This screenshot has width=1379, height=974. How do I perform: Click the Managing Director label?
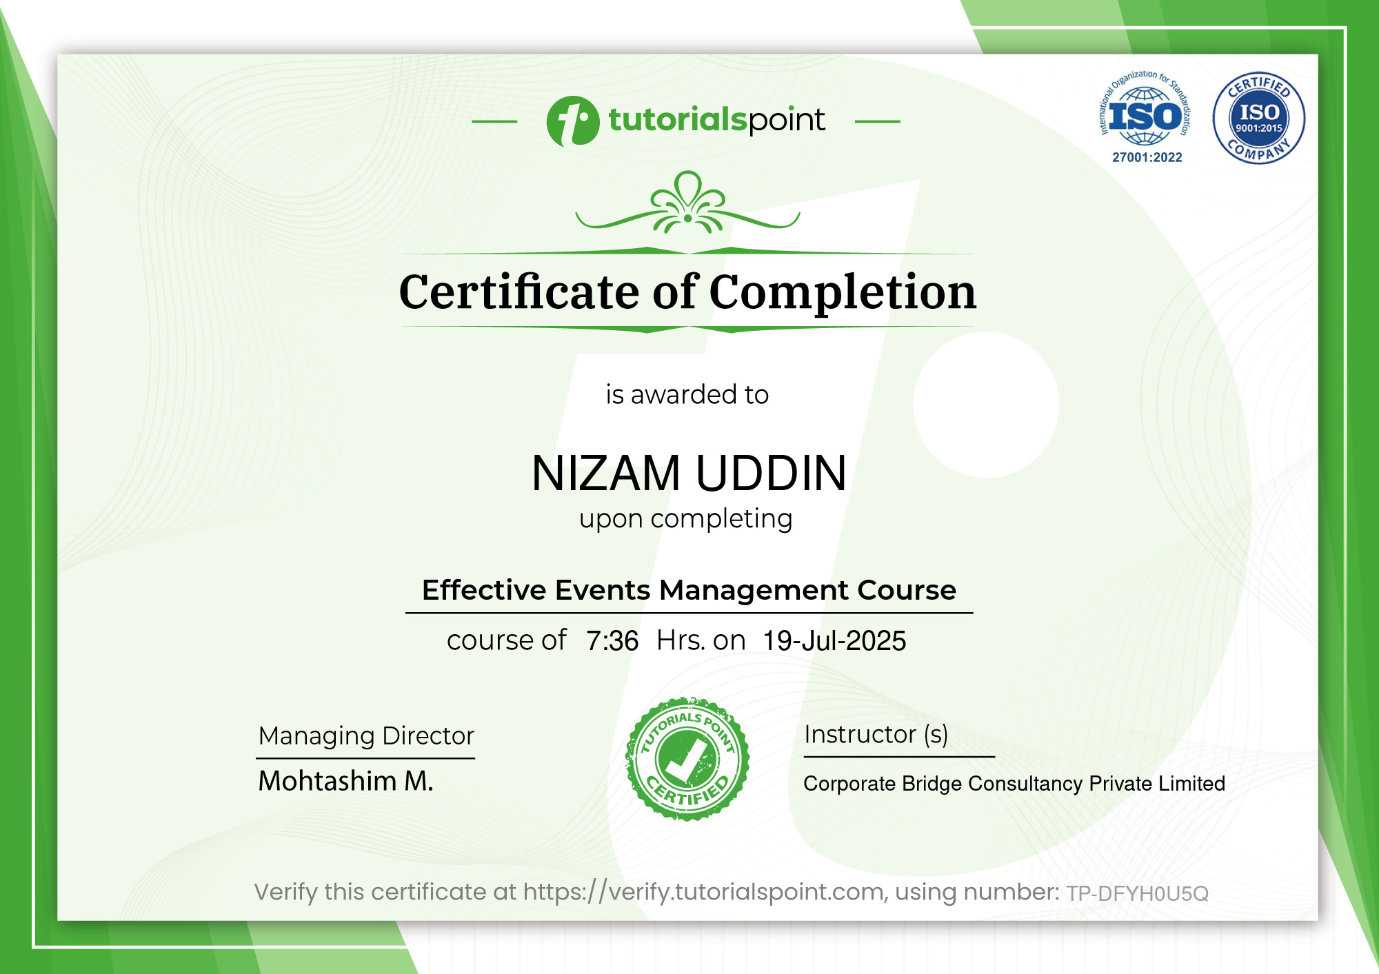coord(366,736)
